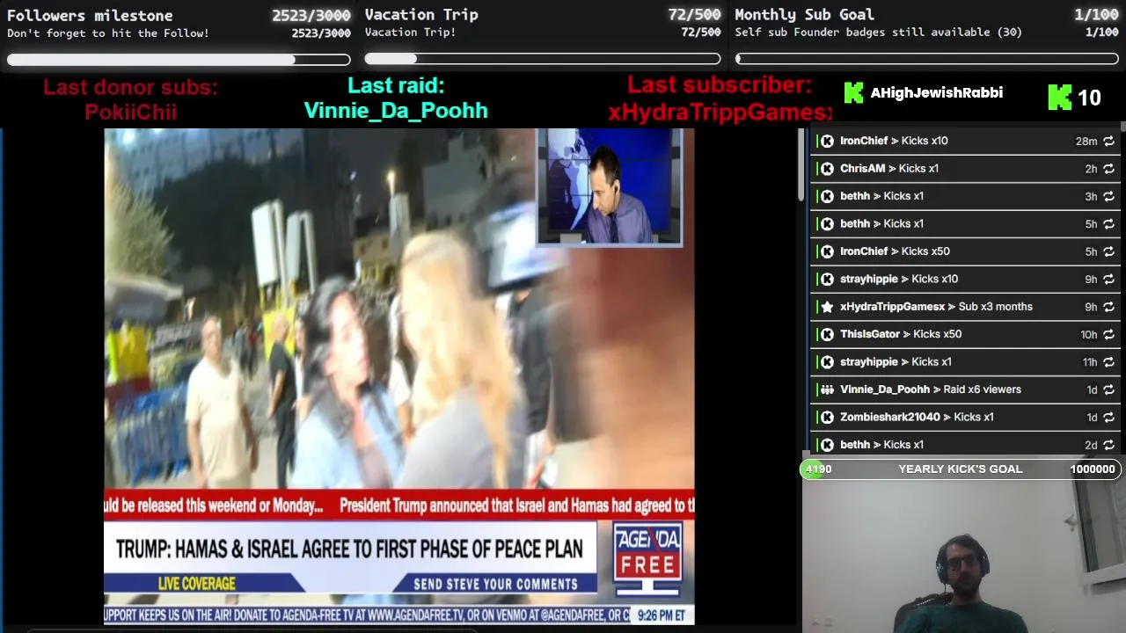Click the 'TRUMP: HAMAS & ISRAEL AGREE' headline

pyautogui.click(x=349, y=549)
